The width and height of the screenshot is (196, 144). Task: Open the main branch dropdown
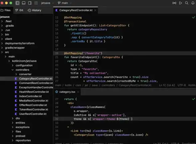pos(65,3)
